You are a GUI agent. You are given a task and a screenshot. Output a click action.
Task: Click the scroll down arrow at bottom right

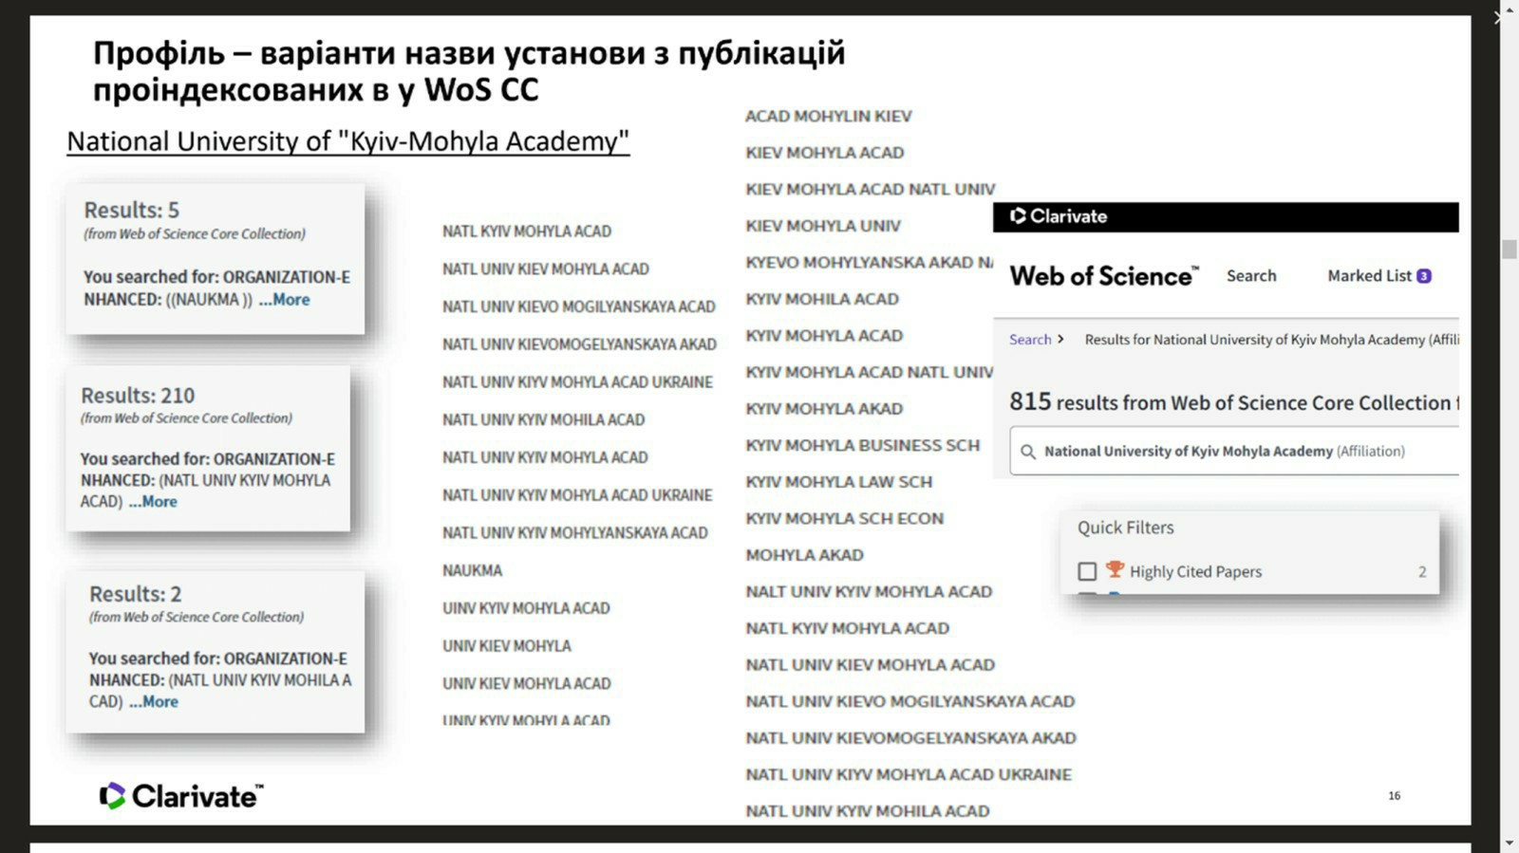coord(1509,843)
